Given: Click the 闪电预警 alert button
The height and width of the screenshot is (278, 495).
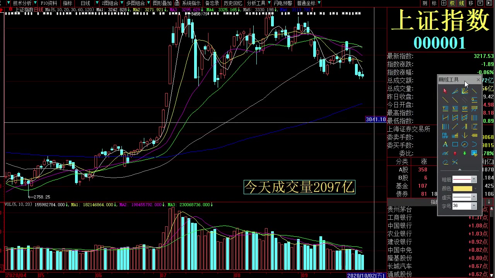Looking at the screenshot, I should point(283,3).
